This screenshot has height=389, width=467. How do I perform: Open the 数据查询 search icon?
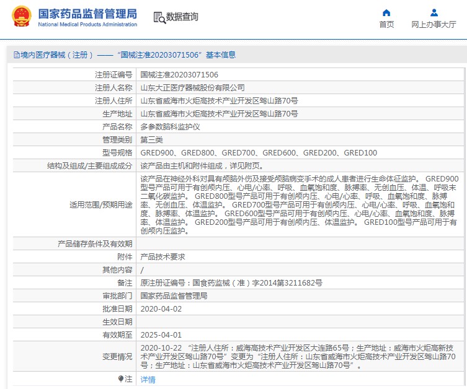(159, 17)
